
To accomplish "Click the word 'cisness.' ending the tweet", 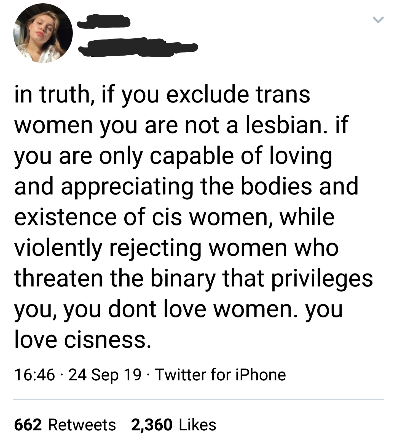I will pos(108,340).
